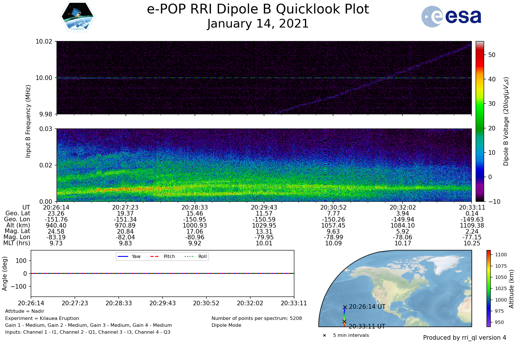Click the x marker at 20:26:14 UT on map

[x=345, y=307]
